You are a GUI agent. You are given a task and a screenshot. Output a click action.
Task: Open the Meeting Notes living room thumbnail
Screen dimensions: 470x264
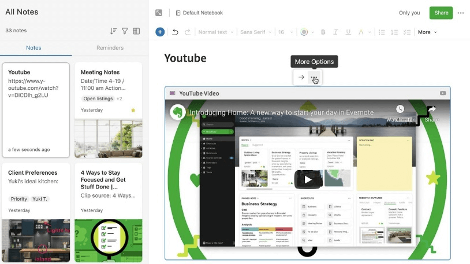pyautogui.click(x=109, y=138)
